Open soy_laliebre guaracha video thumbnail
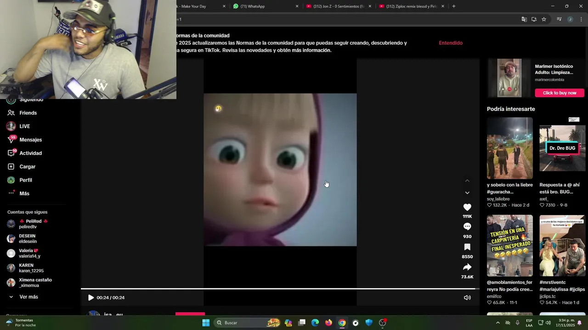The height and width of the screenshot is (330, 588). pyautogui.click(x=510, y=148)
